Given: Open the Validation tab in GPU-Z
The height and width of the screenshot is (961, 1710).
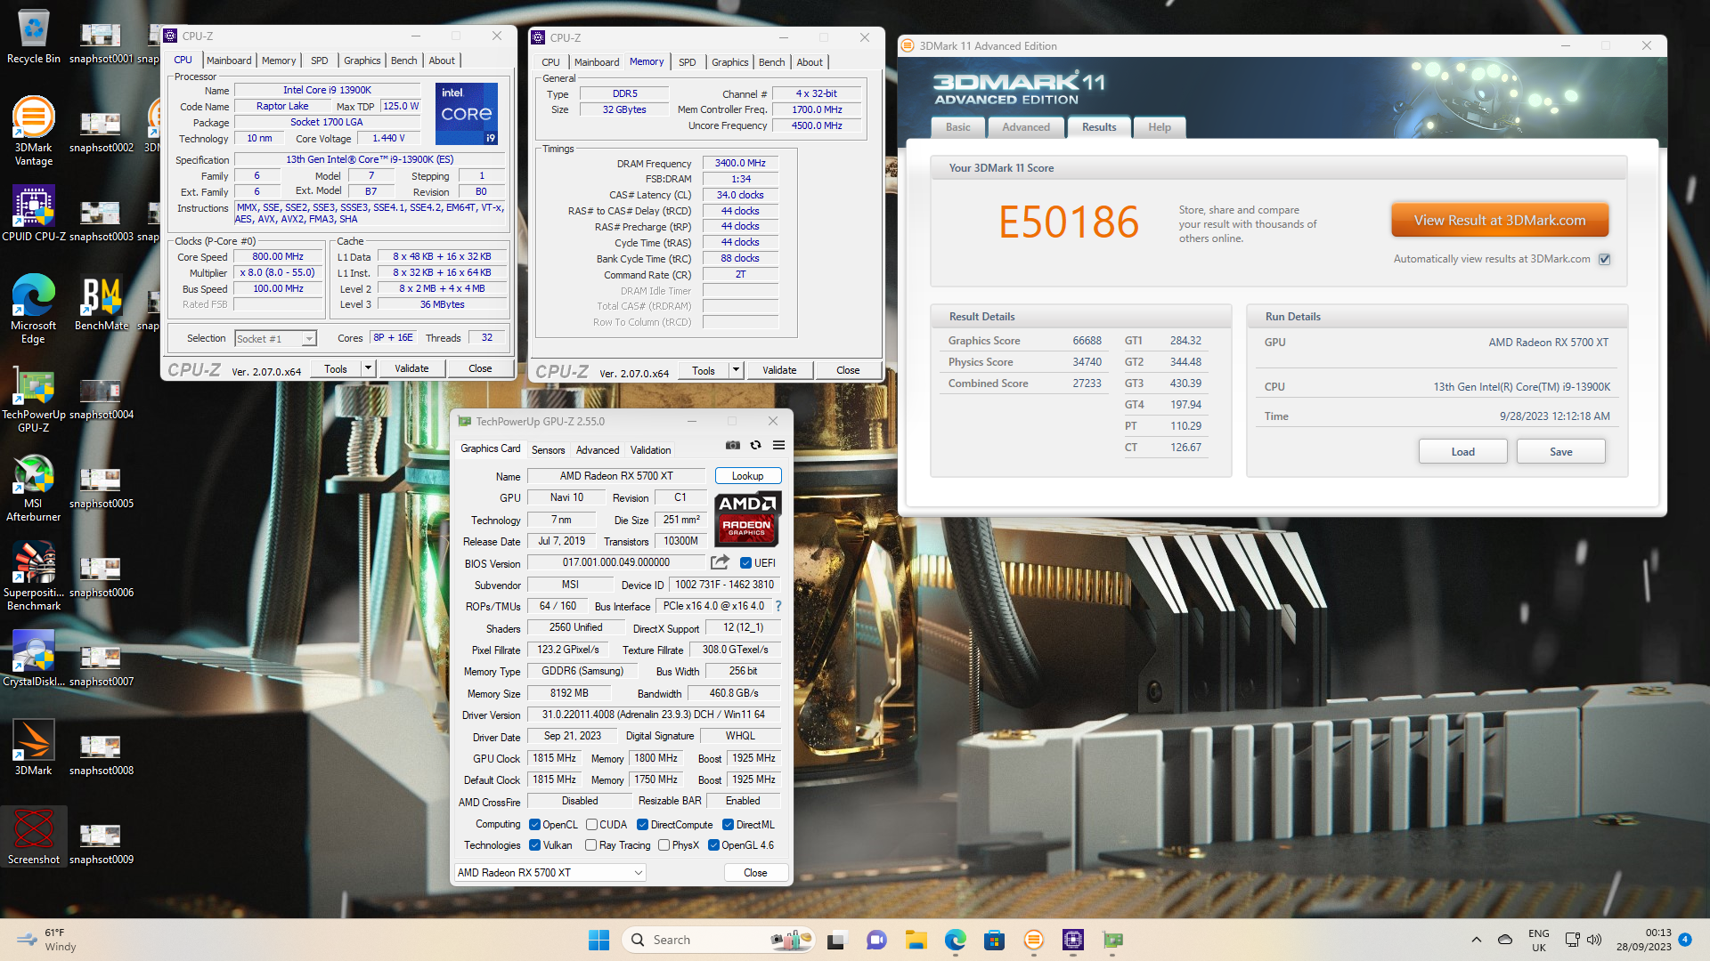Looking at the screenshot, I should (x=650, y=450).
